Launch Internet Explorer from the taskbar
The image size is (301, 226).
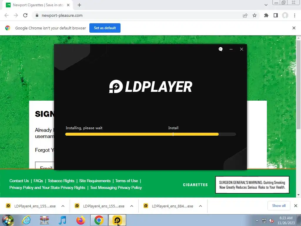[x=26, y=220]
